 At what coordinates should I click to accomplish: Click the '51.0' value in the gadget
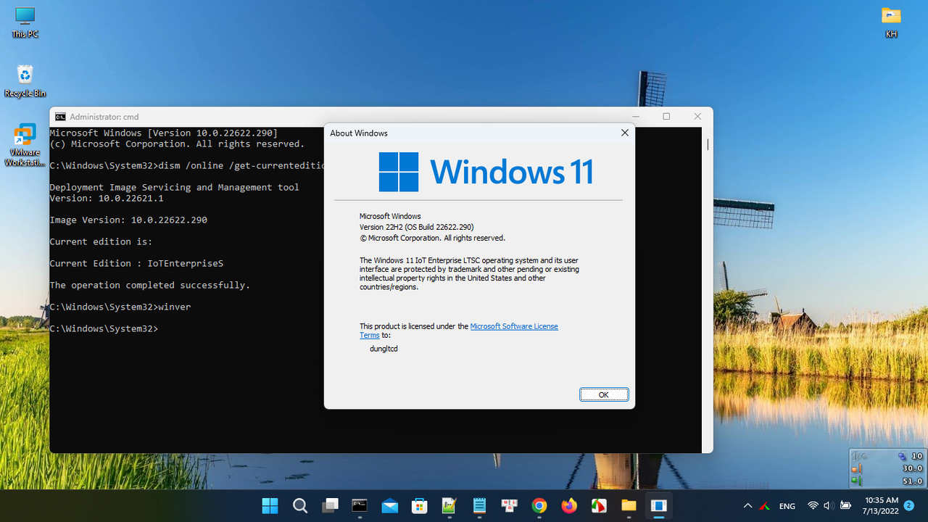tap(913, 481)
